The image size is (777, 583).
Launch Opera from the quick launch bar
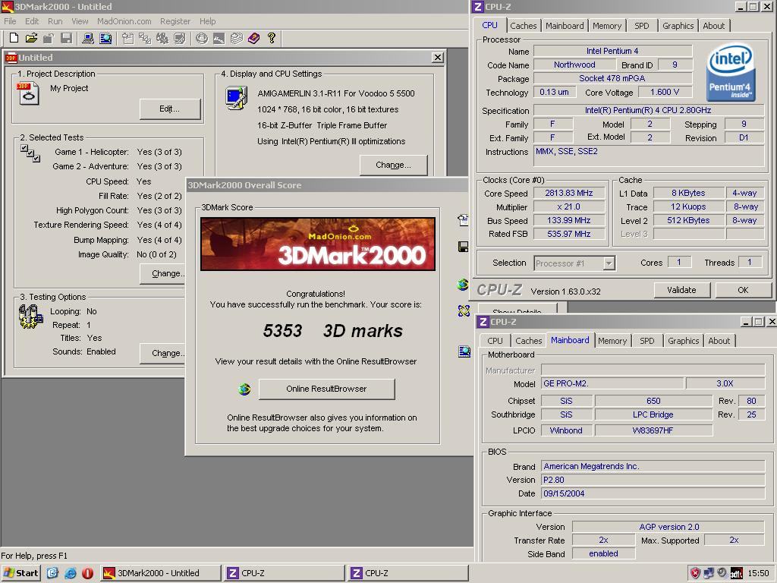[88, 573]
